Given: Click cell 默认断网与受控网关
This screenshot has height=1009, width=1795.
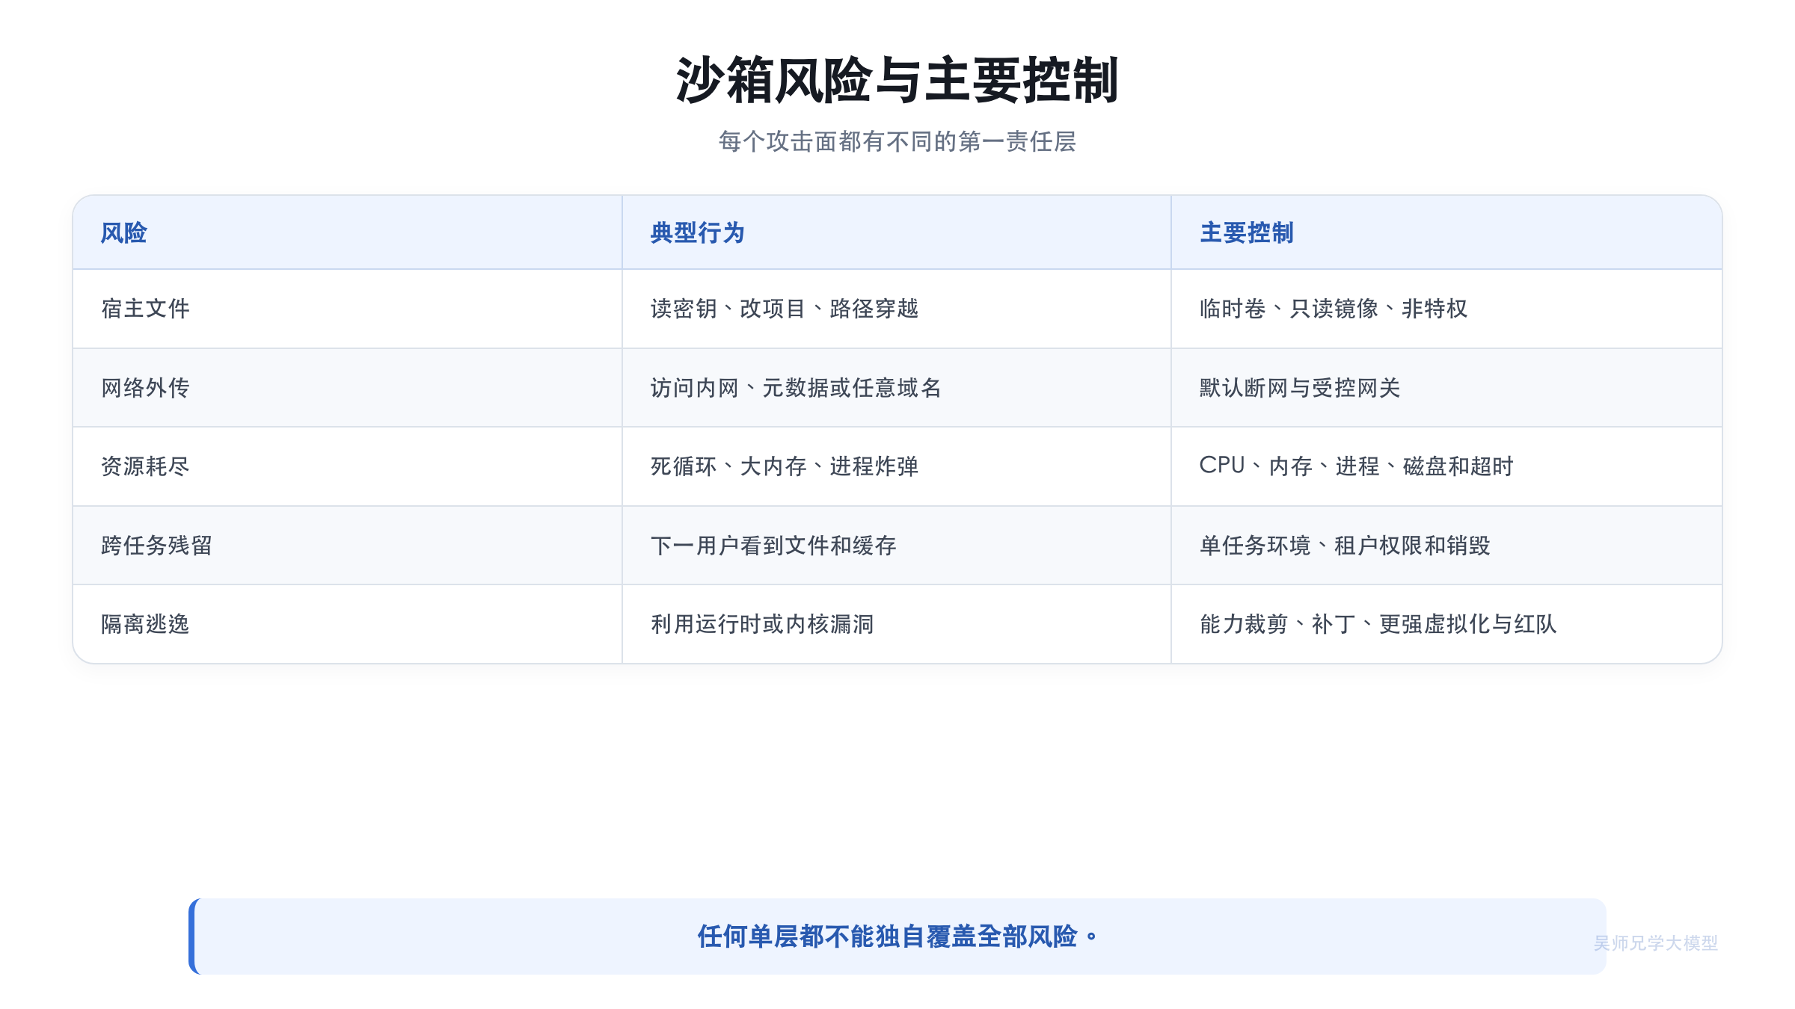Looking at the screenshot, I should [x=1446, y=388].
